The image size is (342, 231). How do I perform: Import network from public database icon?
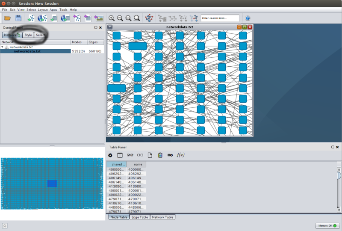[42, 18]
